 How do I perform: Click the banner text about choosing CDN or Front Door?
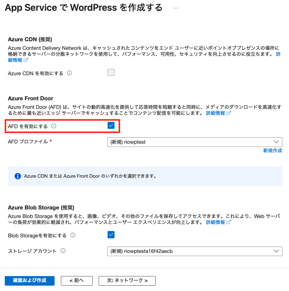[x=90, y=176]
